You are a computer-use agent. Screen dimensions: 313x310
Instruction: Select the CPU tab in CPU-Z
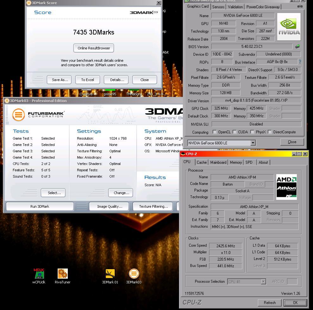point(187,162)
